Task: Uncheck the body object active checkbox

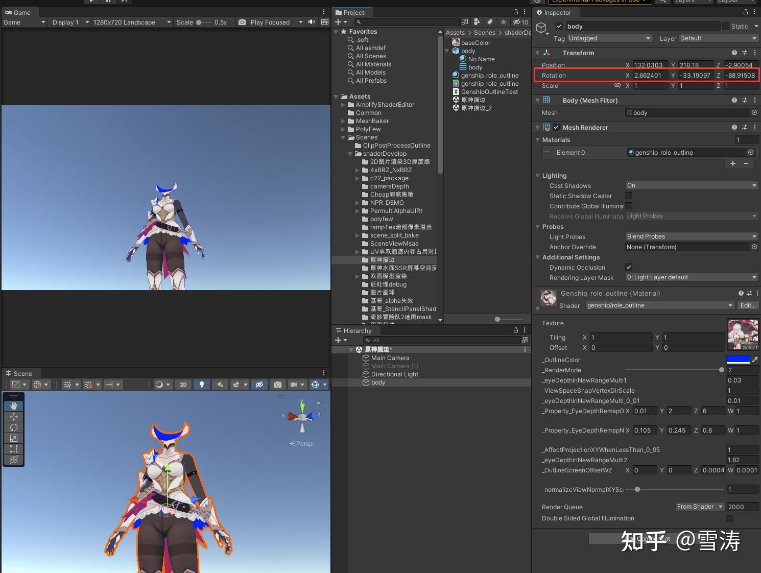Action: pos(559,26)
